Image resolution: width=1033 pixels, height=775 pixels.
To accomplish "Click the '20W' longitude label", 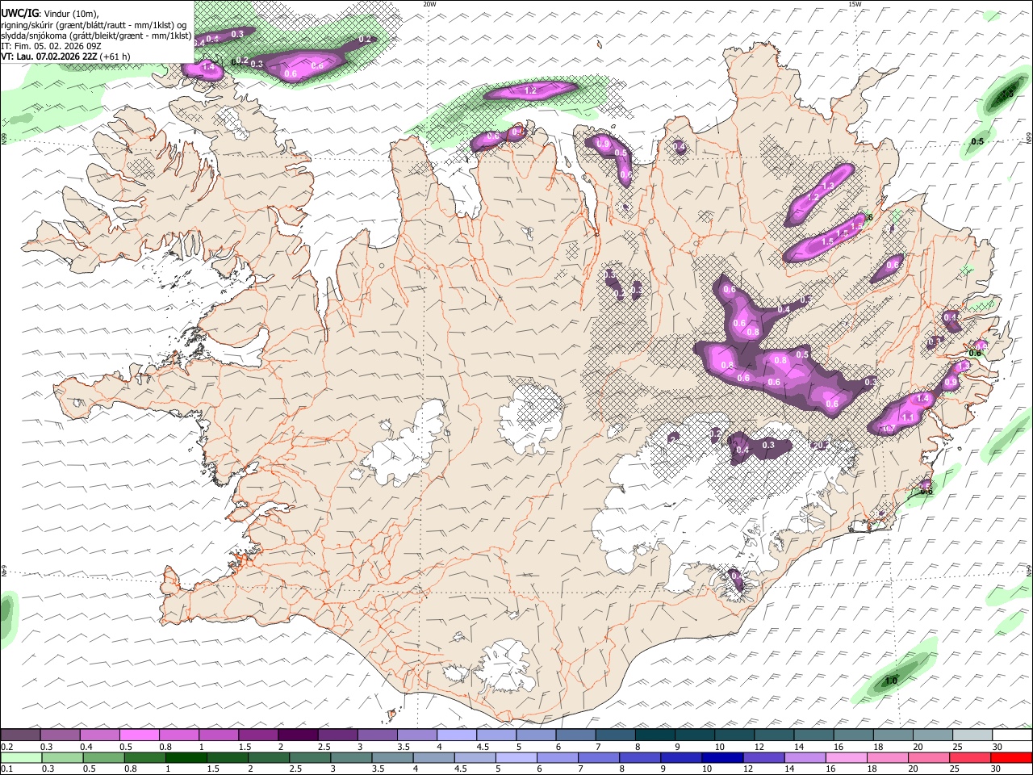I will click(x=429, y=4).
